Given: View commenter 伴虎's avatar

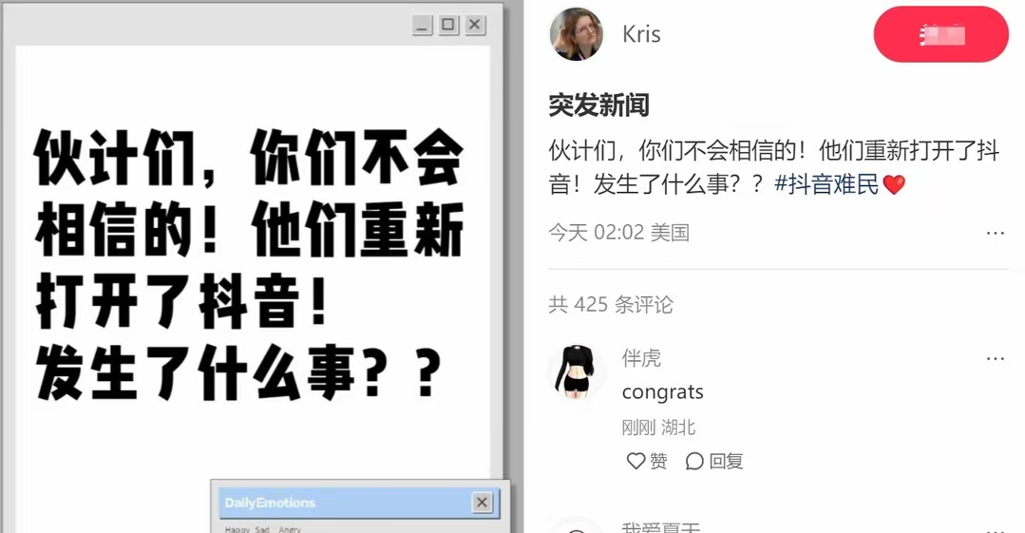Looking at the screenshot, I should coord(576,371).
